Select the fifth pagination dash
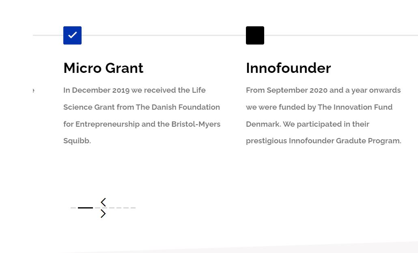This screenshot has height=253, width=418. click(112, 208)
